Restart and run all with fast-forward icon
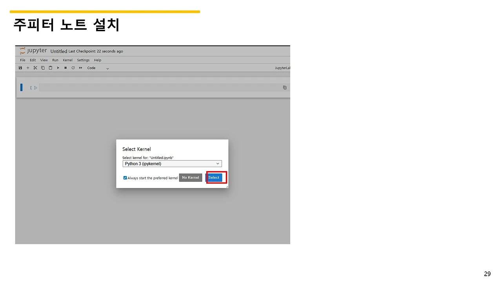This screenshot has width=502, height=282. point(81,68)
